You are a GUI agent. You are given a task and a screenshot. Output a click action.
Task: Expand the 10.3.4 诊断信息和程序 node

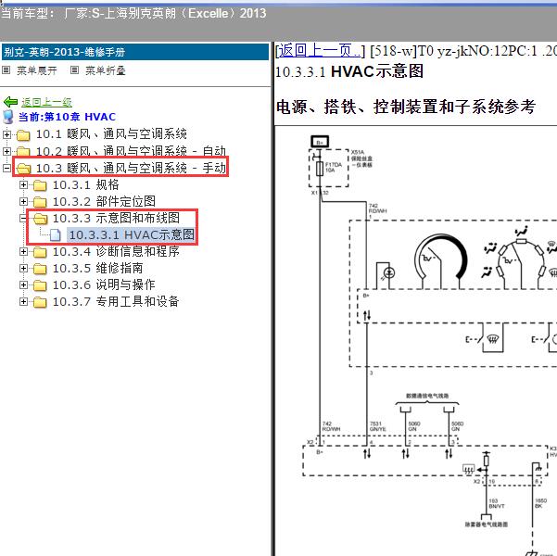(x=23, y=251)
